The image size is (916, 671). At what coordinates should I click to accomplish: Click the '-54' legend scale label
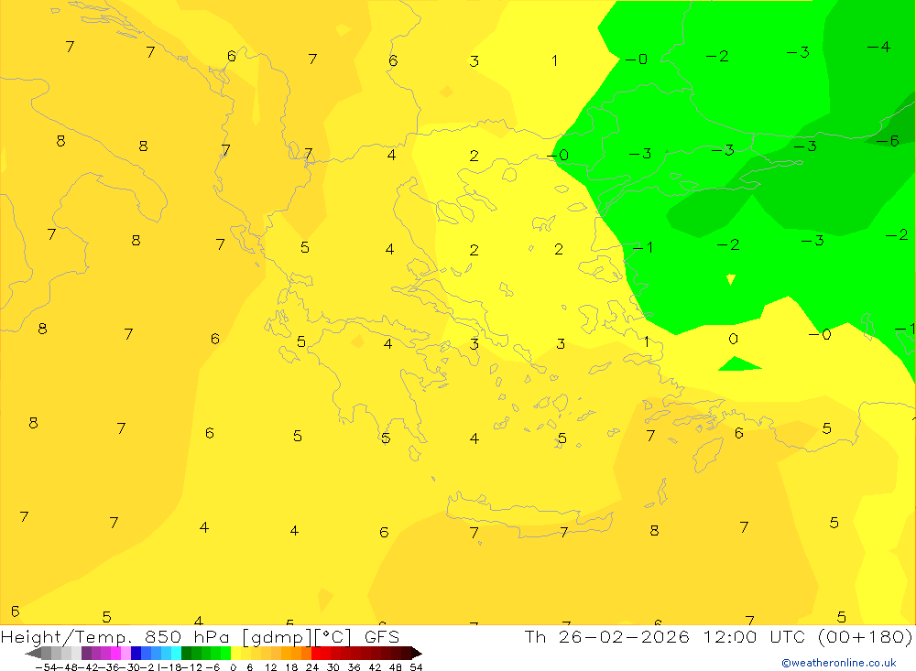pyautogui.click(x=46, y=667)
